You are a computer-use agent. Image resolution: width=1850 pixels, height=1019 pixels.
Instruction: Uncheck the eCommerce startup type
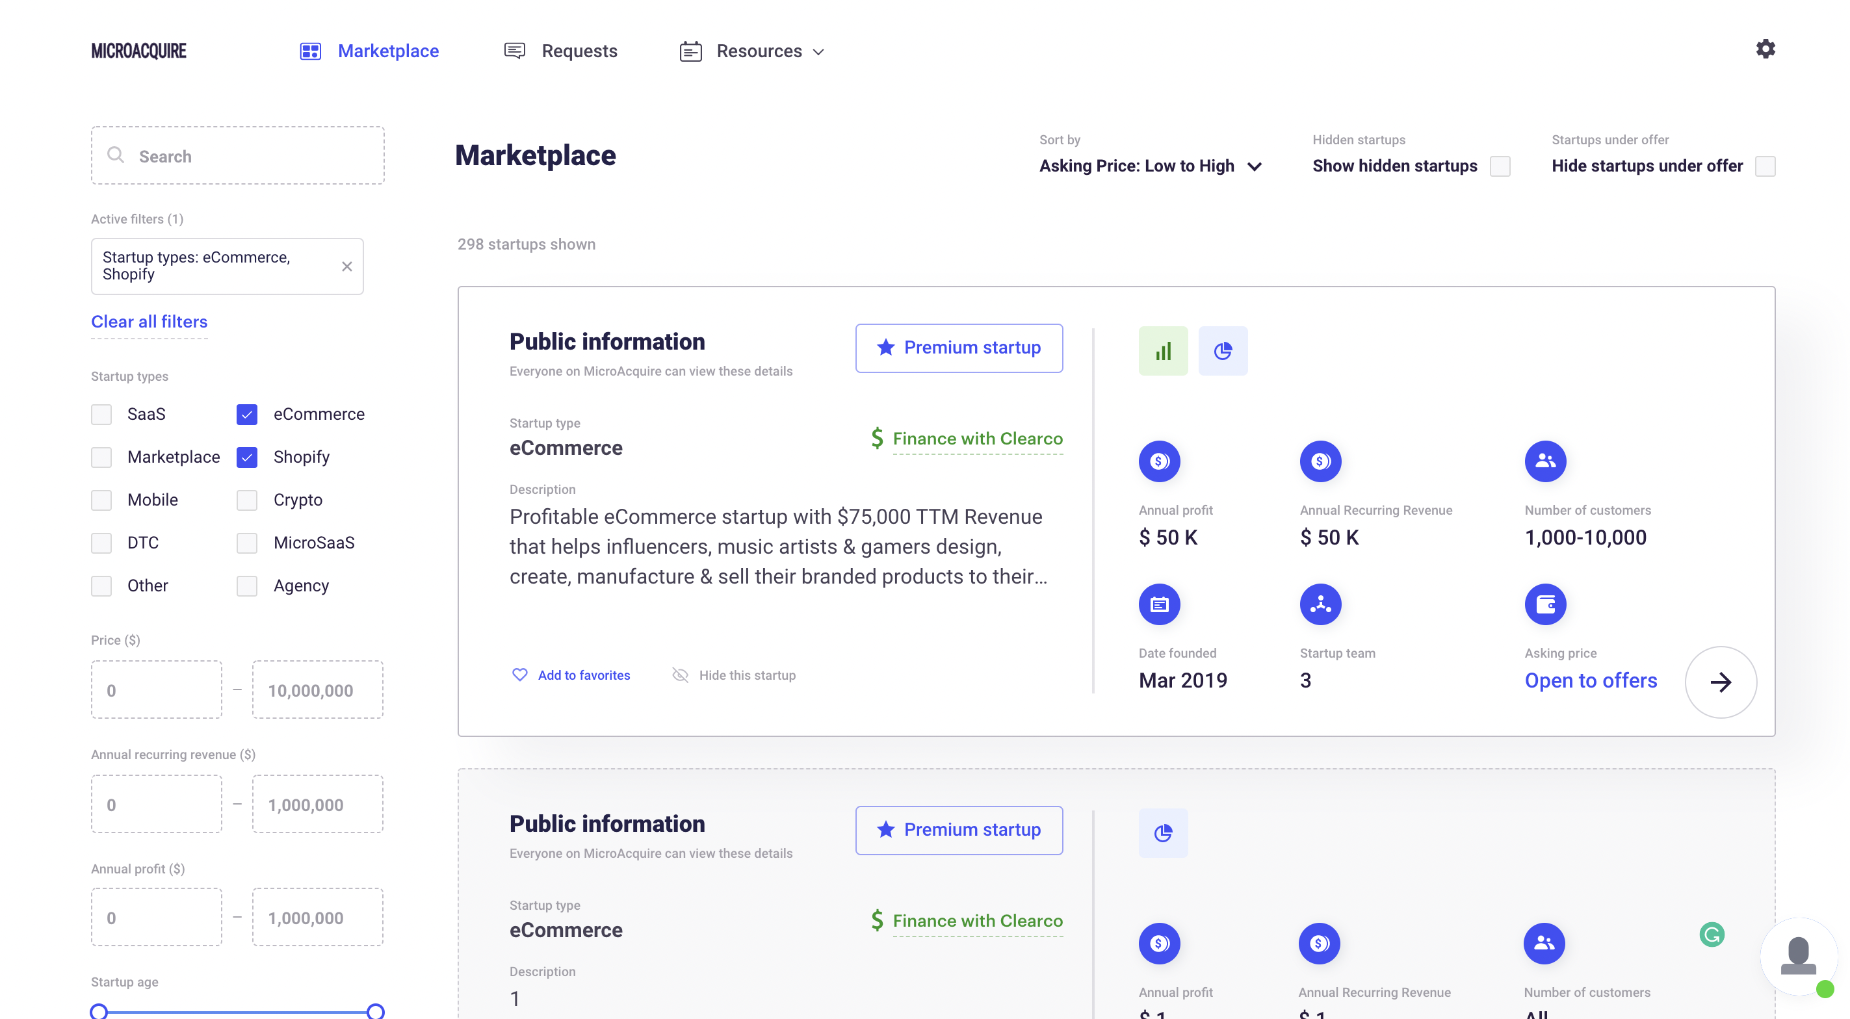click(x=247, y=415)
